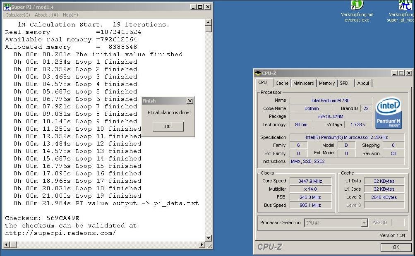The height and width of the screenshot is (256, 415).
Task: Click the Package value 'mPGA-479M'
Action: point(331,116)
